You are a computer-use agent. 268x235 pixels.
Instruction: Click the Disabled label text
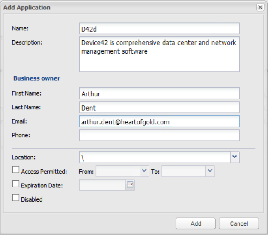(32, 199)
